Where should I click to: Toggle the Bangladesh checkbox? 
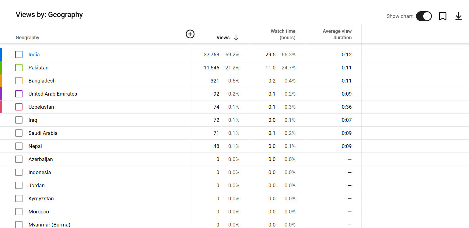[x=19, y=81]
